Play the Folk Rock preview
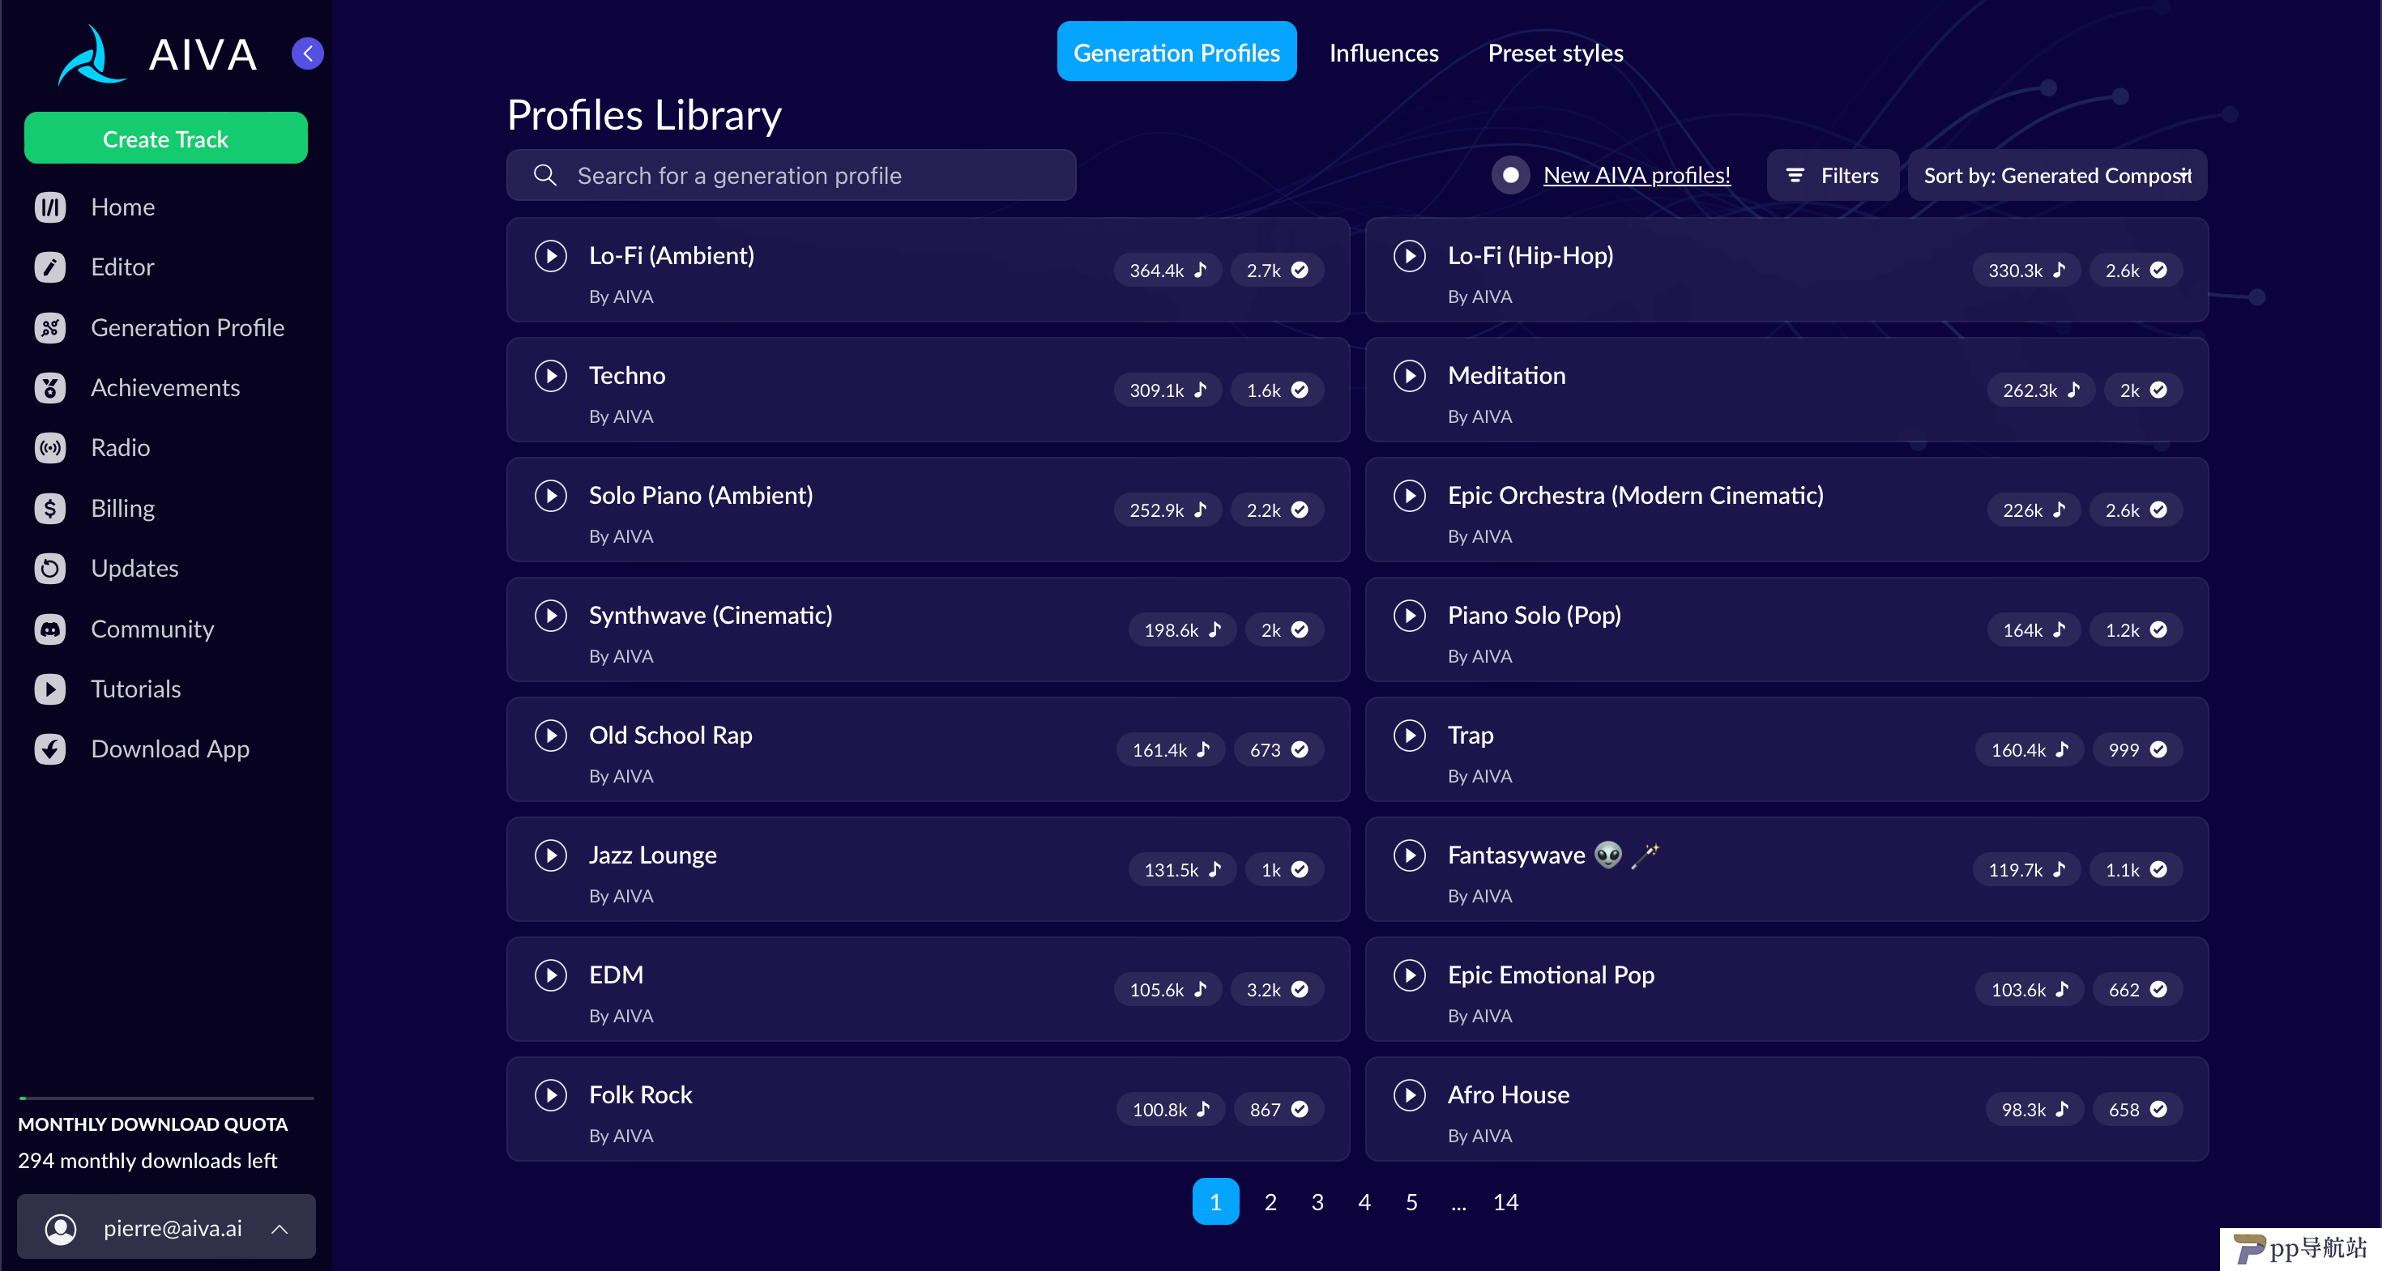This screenshot has width=2382, height=1271. coord(551,1094)
